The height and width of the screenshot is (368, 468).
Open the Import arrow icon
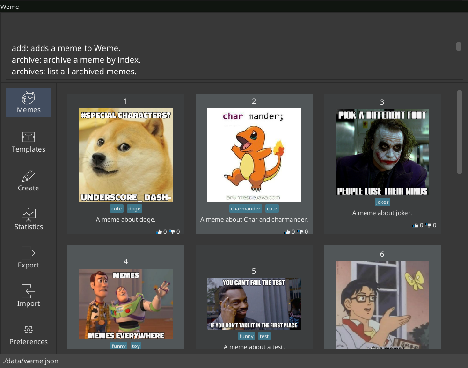29,291
